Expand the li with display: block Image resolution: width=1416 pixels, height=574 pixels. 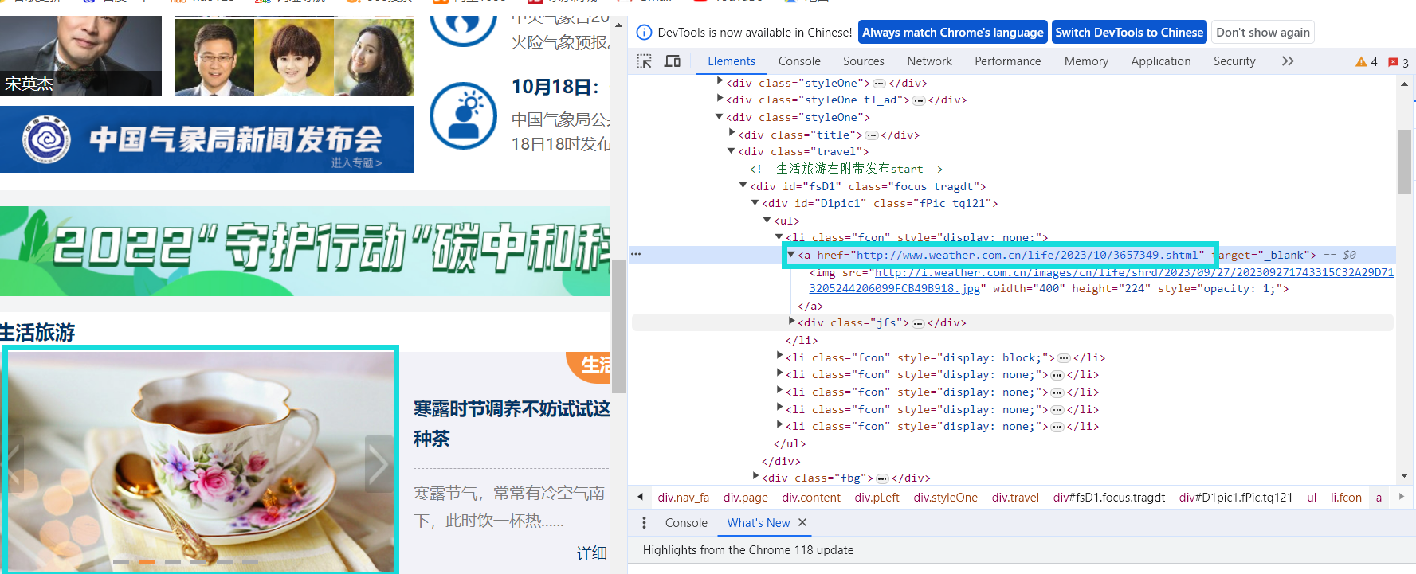click(780, 356)
